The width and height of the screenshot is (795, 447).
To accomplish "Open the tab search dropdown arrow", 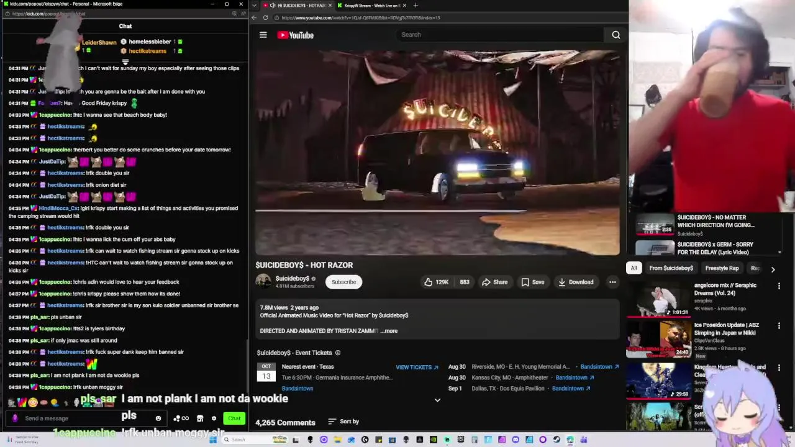I will point(253,6).
